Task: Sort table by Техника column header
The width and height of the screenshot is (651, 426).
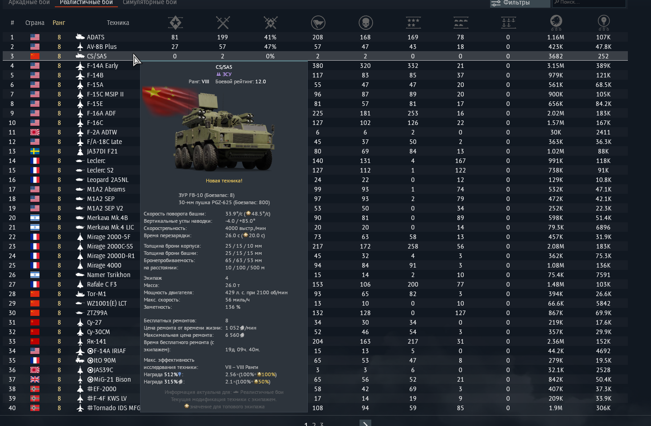Action: point(118,23)
